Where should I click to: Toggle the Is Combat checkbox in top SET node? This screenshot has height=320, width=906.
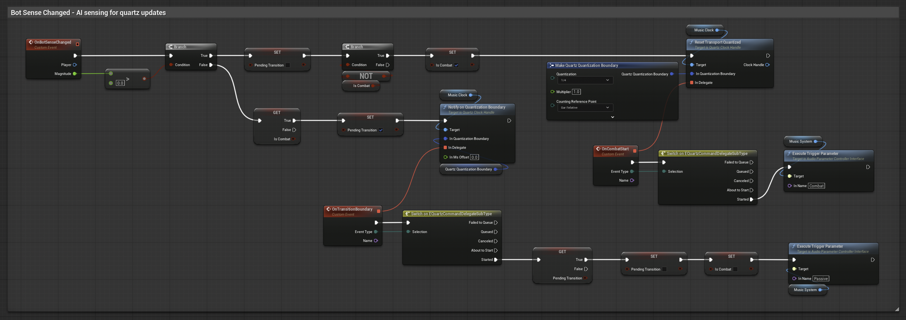tap(456, 65)
